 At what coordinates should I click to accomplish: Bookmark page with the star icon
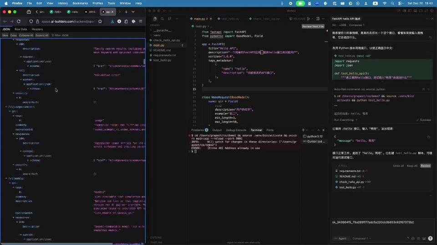pyautogui.click(x=100, y=21)
